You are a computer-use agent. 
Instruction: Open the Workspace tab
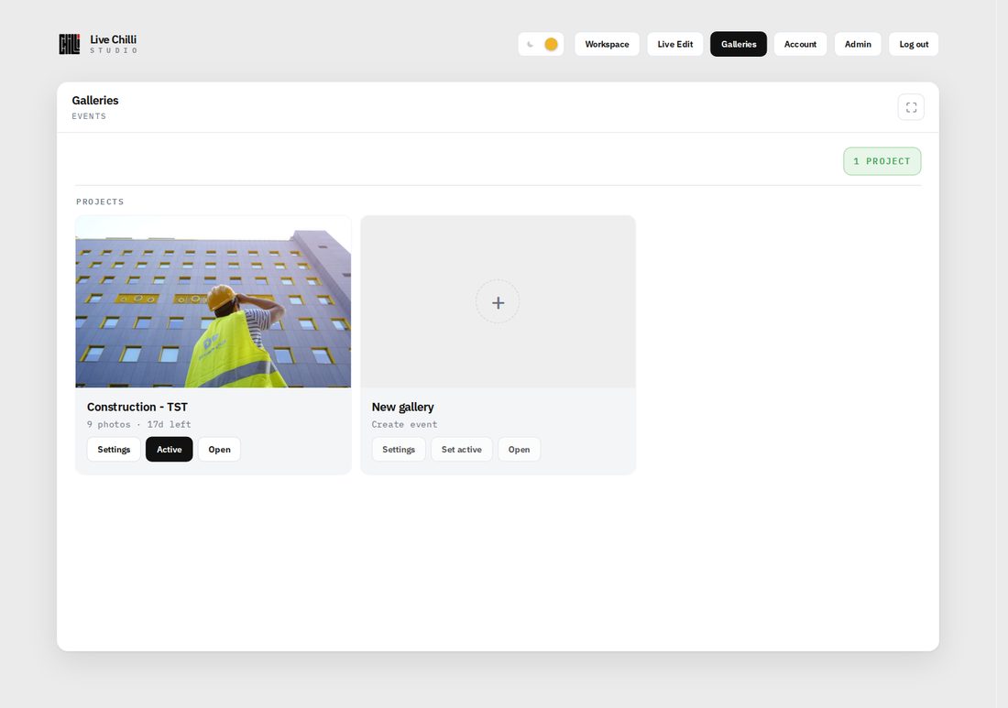[x=607, y=44]
